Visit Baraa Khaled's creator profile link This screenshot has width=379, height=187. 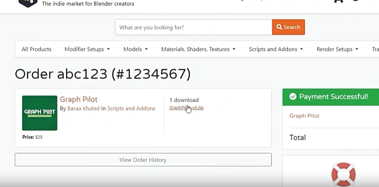pyautogui.click(x=83, y=108)
